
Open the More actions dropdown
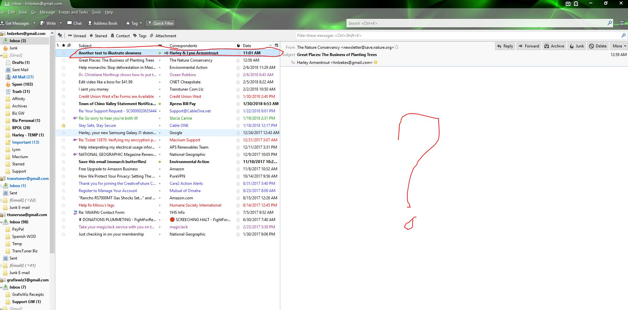[619, 46]
